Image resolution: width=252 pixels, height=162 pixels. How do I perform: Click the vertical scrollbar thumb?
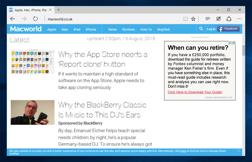pyautogui.click(x=243, y=51)
